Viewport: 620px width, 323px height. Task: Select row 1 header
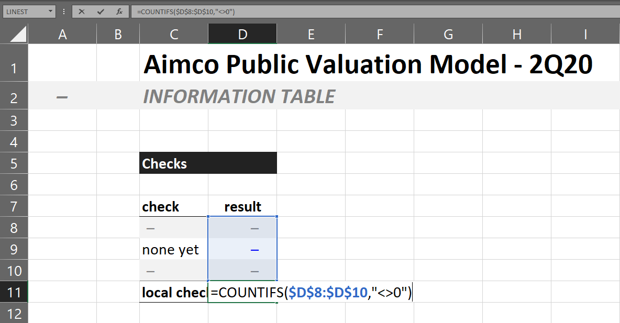(x=14, y=63)
